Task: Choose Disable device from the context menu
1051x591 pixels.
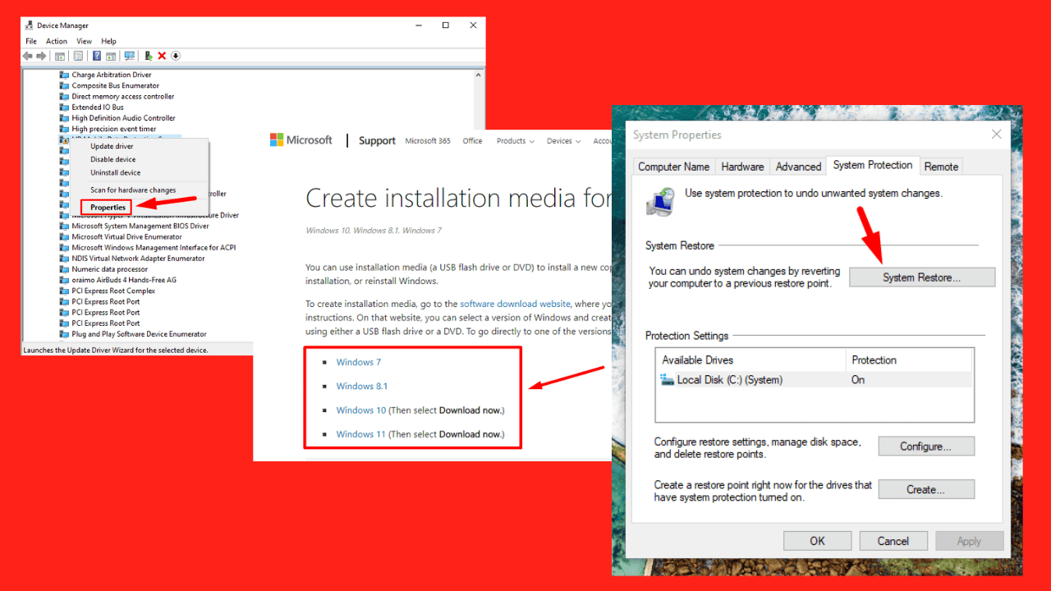Action: [x=140, y=159]
